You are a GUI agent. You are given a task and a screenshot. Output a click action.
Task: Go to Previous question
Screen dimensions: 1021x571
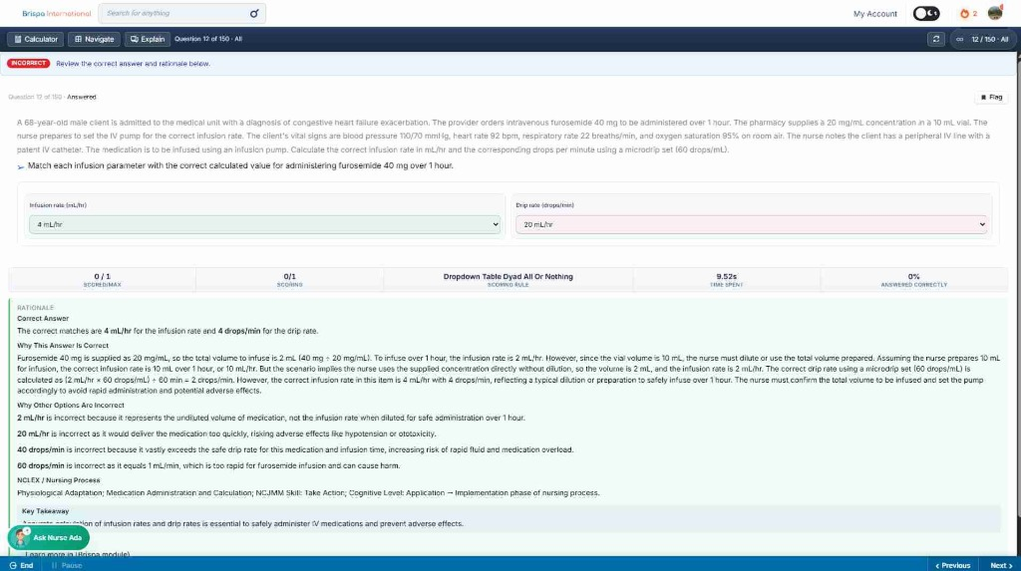tap(952, 565)
